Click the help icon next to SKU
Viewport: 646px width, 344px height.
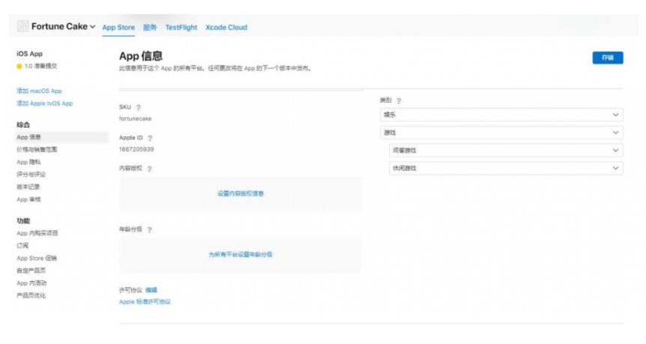pyautogui.click(x=139, y=107)
